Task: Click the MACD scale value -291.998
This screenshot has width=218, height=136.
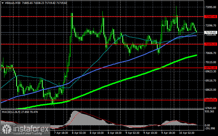Action: pos(210,128)
